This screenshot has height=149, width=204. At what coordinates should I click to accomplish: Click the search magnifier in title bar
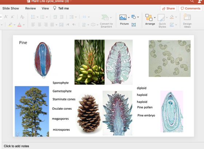coord(192,1)
